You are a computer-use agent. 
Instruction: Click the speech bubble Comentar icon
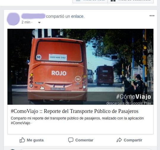tap(71, 140)
